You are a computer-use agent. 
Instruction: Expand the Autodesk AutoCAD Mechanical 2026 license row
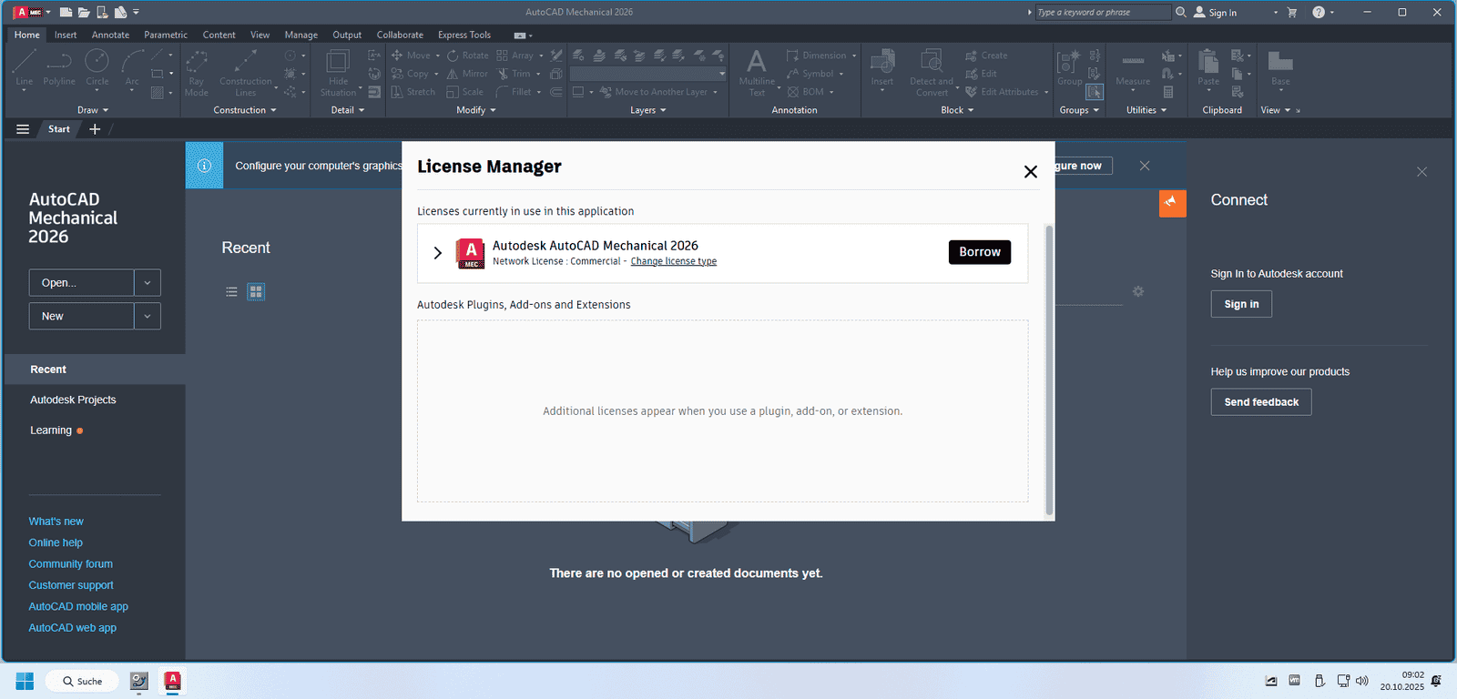click(438, 253)
